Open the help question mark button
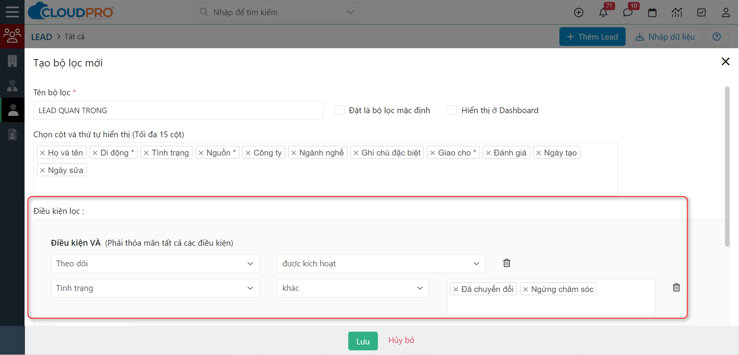The width and height of the screenshot is (739, 355). [716, 37]
